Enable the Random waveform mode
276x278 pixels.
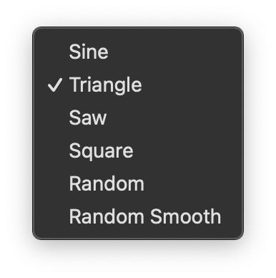(x=138, y=183)
